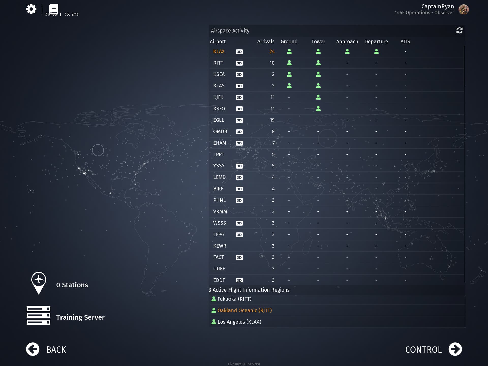Viewport: 488px width, 366px height.
Task: Click the Tower column header
Action: 318,42
